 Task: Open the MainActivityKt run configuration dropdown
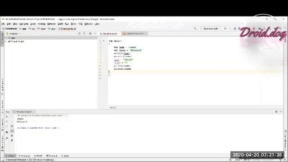(211, 29)
